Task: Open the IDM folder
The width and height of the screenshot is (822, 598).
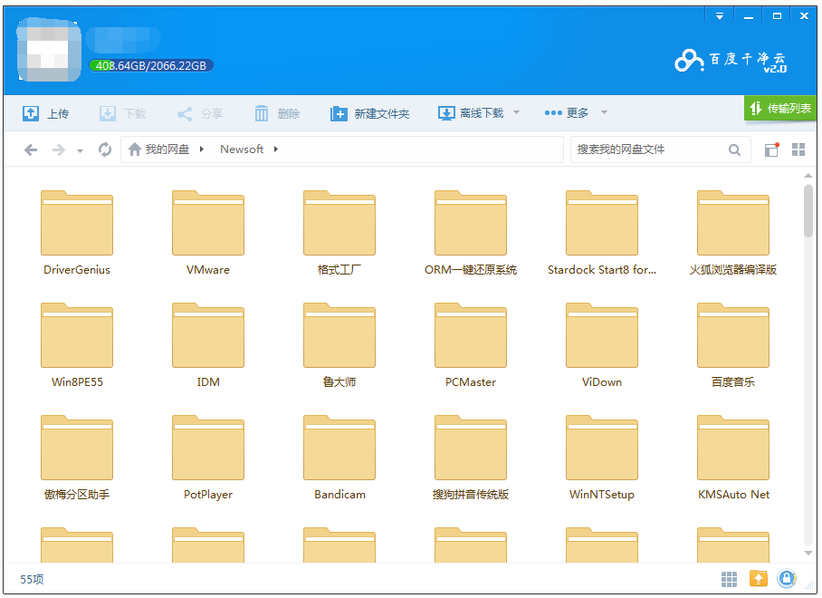Action: coord(208,345)
